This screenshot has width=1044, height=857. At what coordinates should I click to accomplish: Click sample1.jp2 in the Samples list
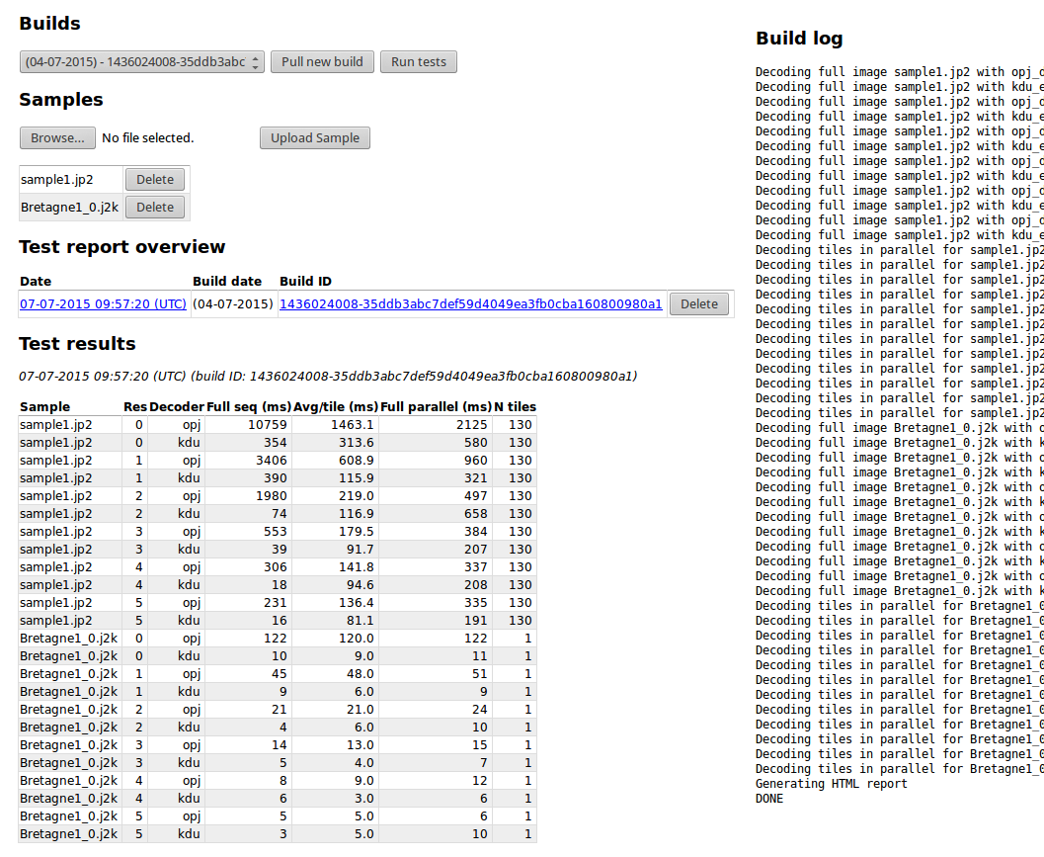point(56,179)
